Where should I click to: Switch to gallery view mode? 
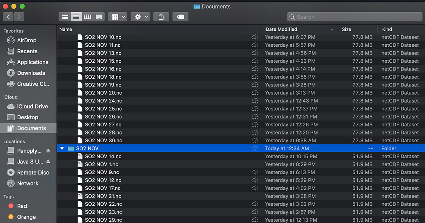point(99,17)
